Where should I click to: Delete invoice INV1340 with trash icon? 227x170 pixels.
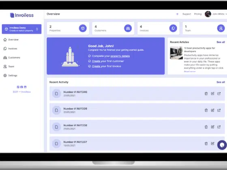(x=206, y=93)
